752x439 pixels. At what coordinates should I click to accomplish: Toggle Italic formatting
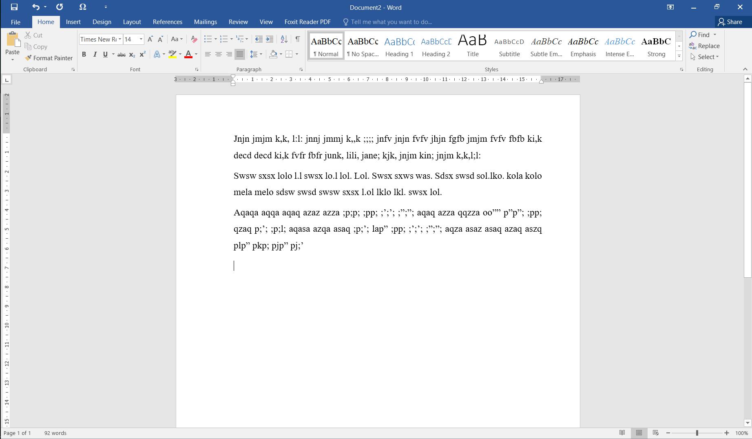(x=95, y=55)
